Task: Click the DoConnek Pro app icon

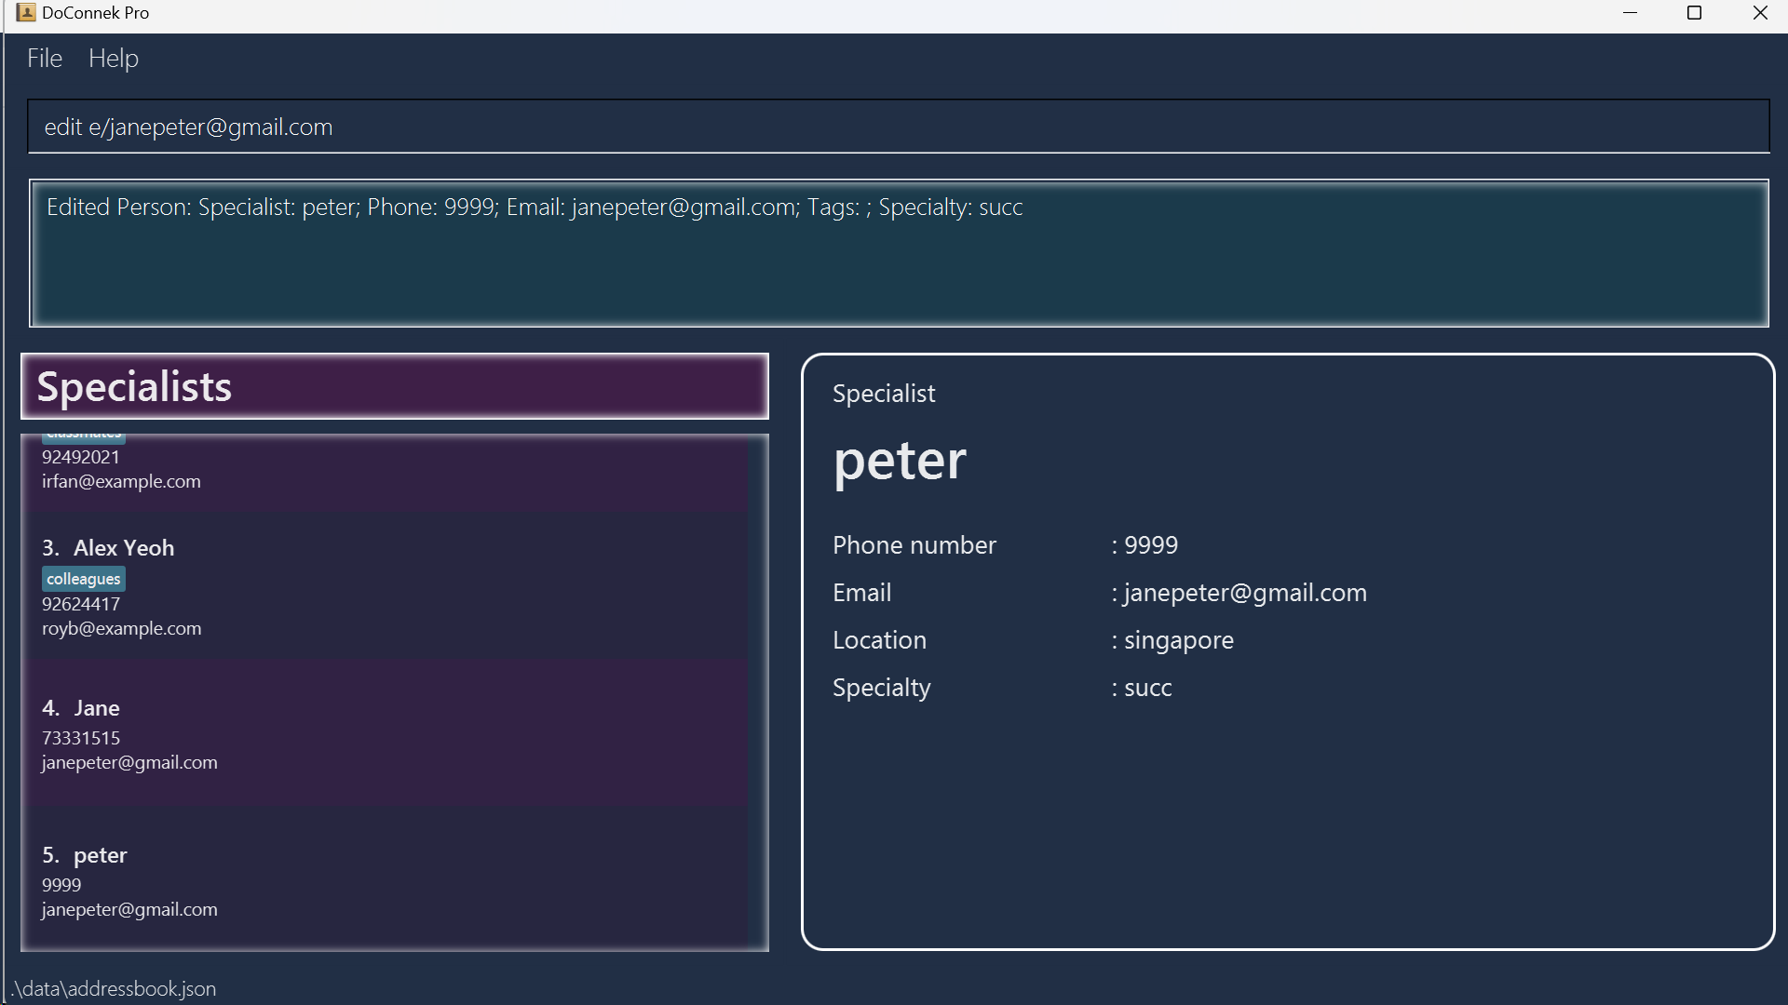Action: tap(25, 13)
